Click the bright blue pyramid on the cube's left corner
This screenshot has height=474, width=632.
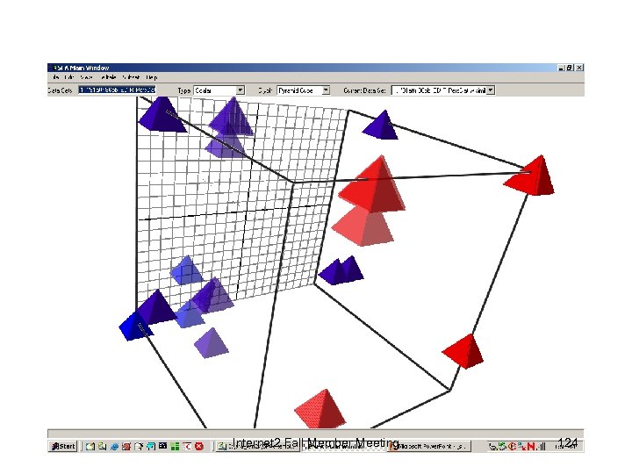click(x=133, y=327)
